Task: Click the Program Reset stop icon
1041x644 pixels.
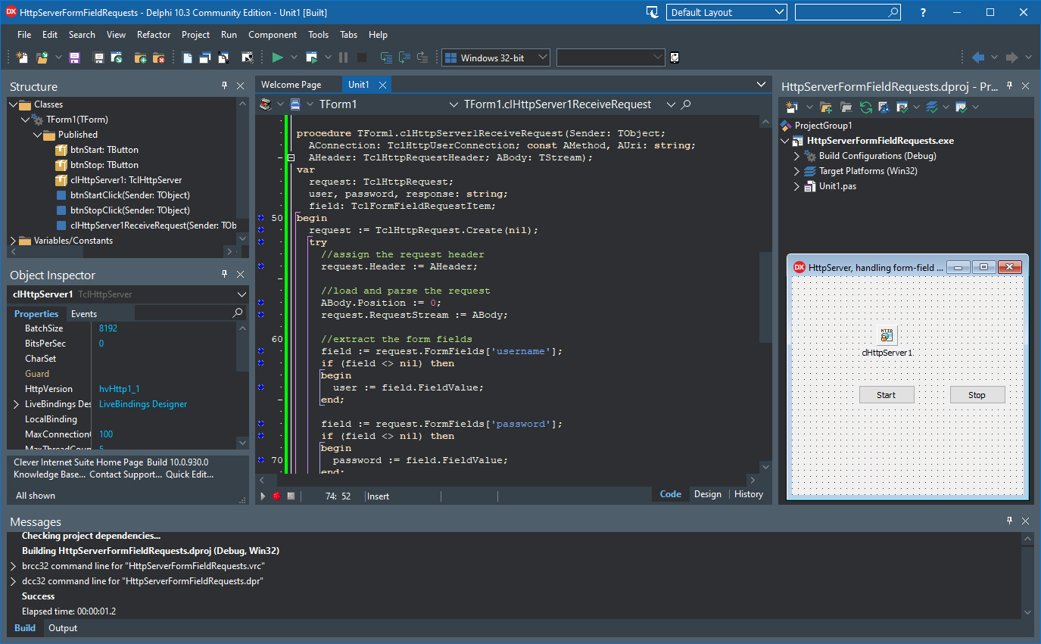Action: pyautogui.click(x=362, y=58)
